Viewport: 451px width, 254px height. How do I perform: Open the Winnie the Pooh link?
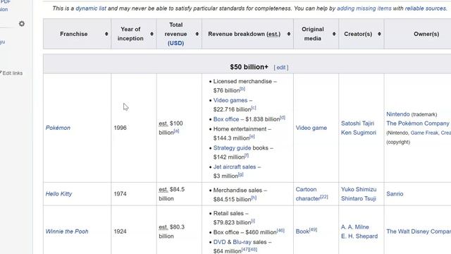point(67,231)
